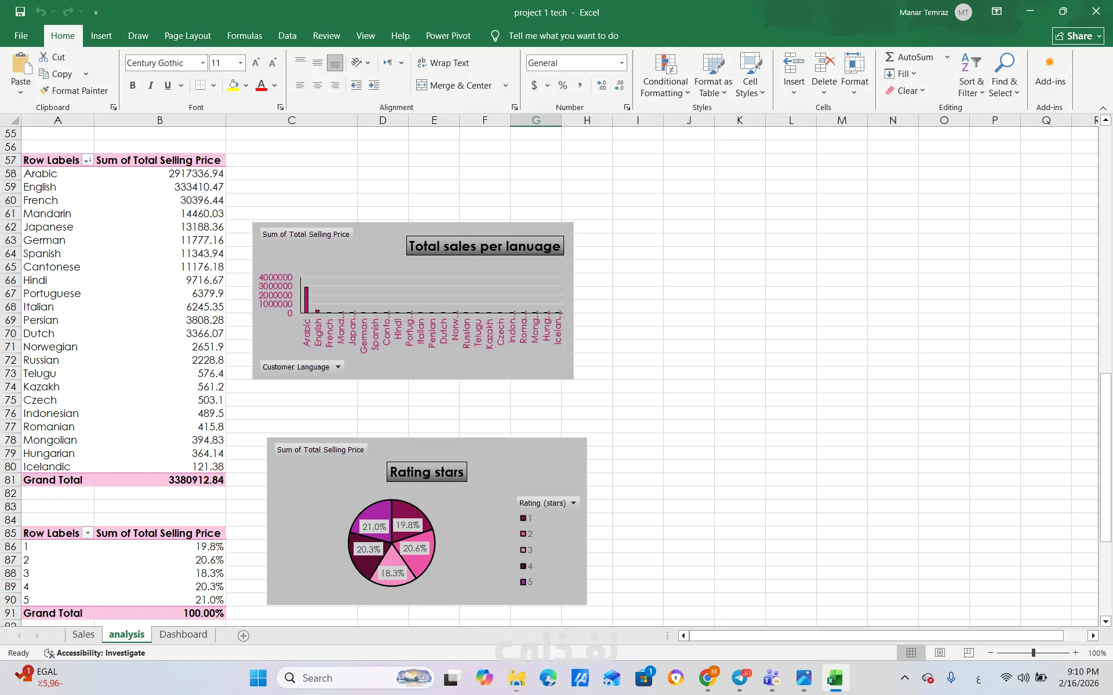Enable Wrap Text for cell
This screenshot has height=695, width=1113.
point(443,63)
